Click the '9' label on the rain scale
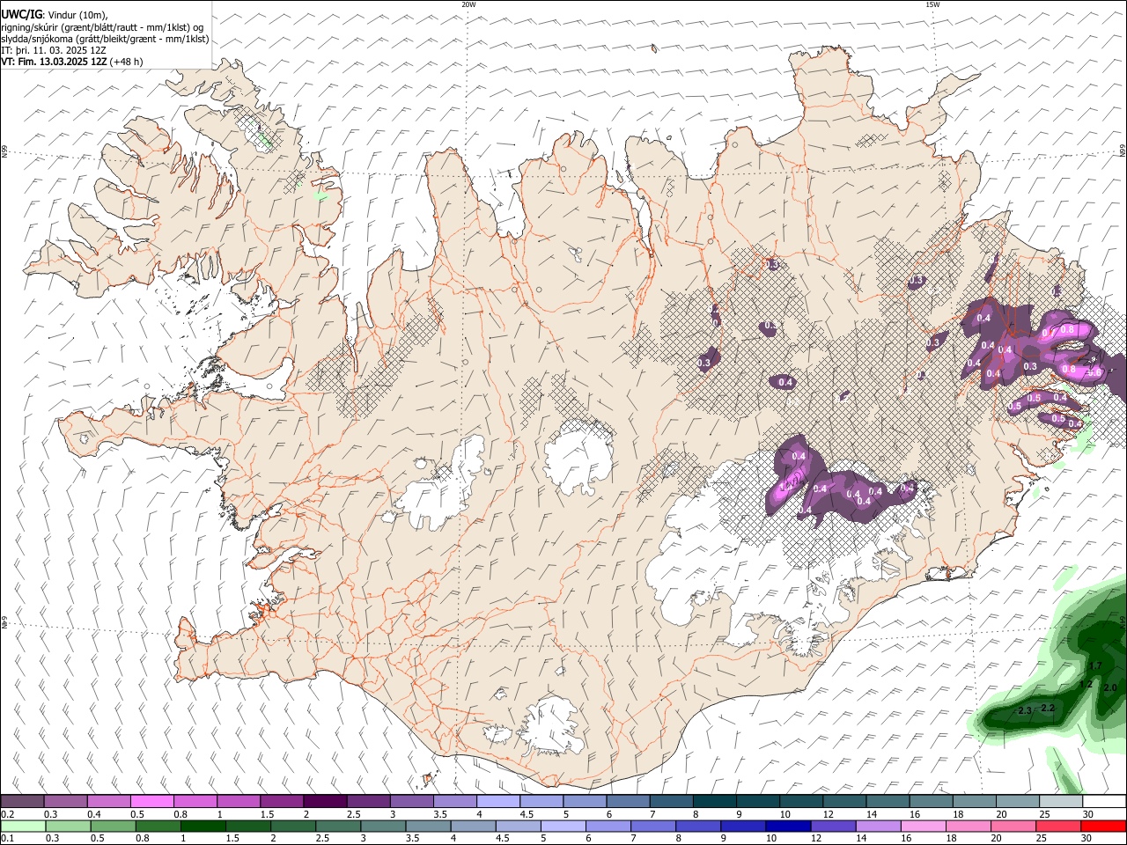This screenshot has height=845, width=1127. point(724,839)
